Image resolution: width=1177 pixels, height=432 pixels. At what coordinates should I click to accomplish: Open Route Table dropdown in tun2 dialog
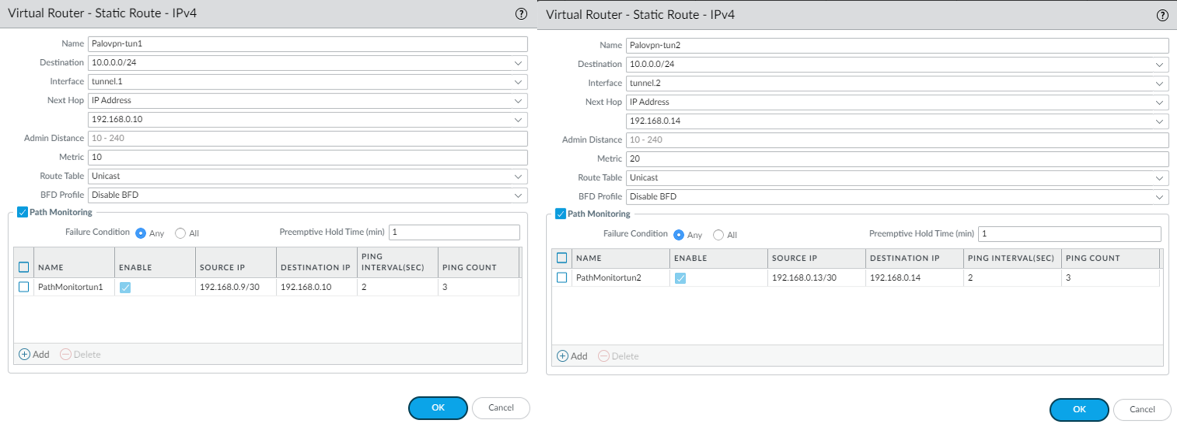pos(1159,177)
